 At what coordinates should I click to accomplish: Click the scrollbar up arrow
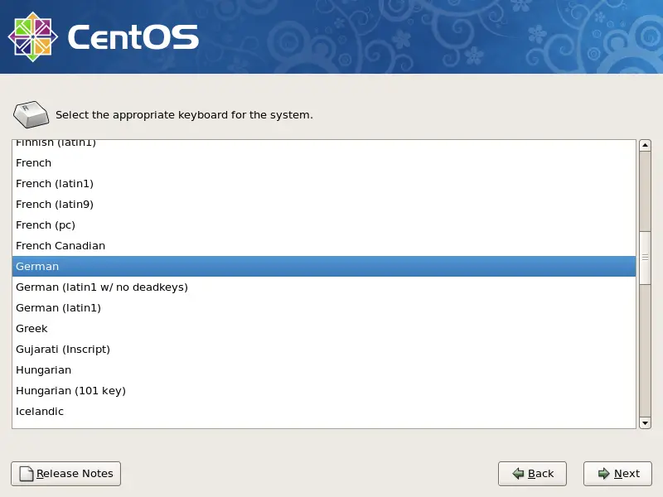(645, 146)
